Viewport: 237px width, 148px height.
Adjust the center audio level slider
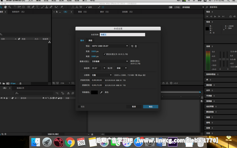pyautogui.click(x=224, y=59)
